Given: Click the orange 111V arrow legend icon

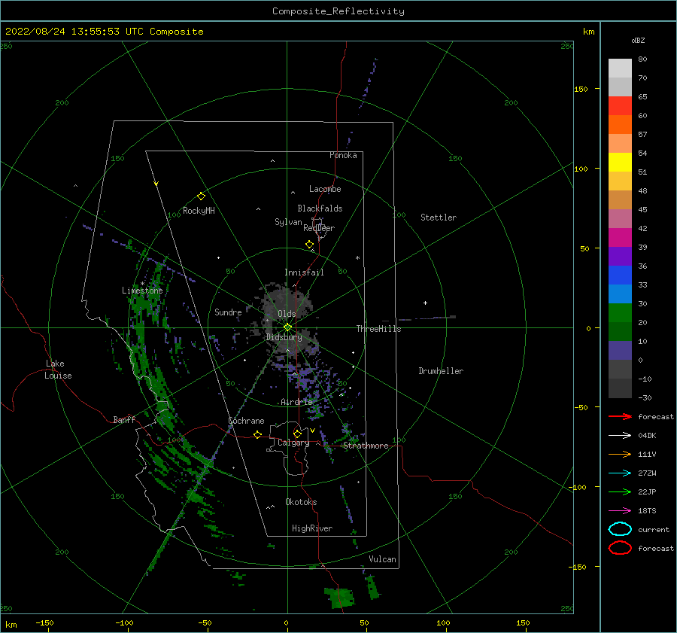Looking at the screenshot, I should click(x=620, y=454).
